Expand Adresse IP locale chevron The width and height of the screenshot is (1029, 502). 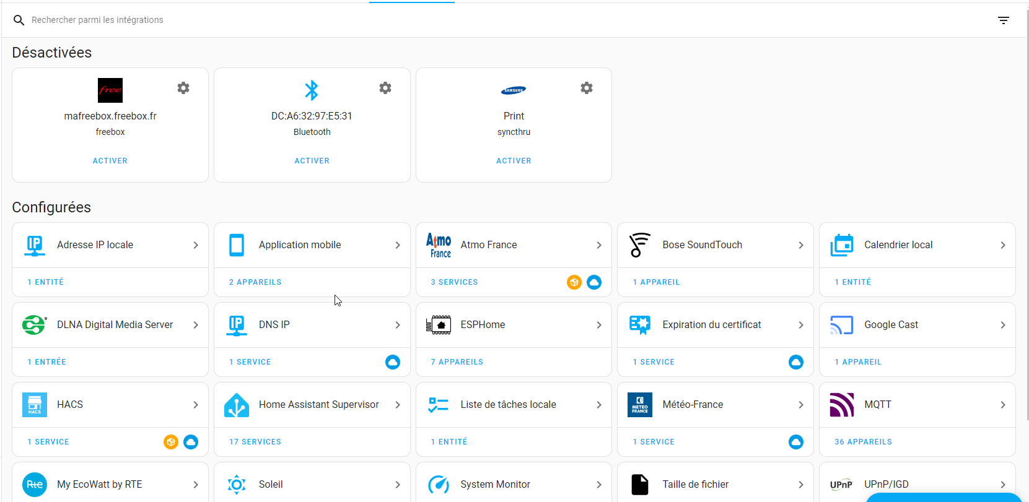click(196, 245)
